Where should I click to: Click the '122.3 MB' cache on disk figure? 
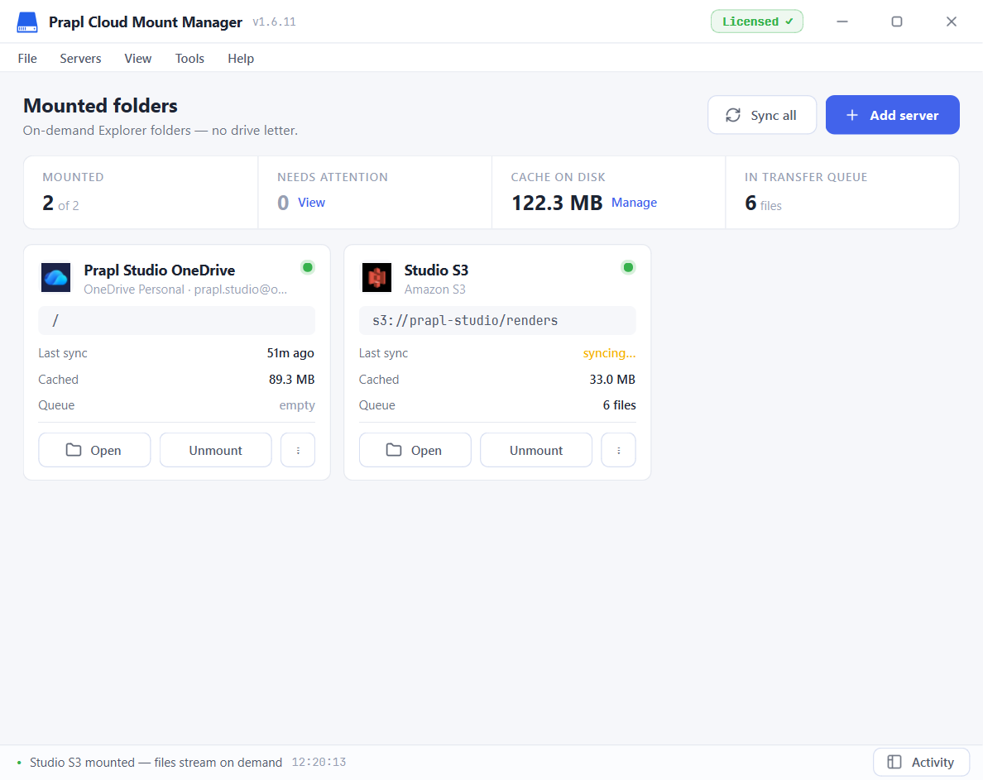pos(557,203)
